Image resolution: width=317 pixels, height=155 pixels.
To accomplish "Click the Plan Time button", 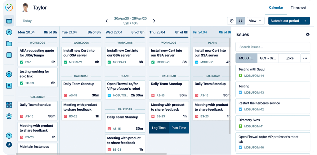I will pyautogui.click(x=179, y=128).
